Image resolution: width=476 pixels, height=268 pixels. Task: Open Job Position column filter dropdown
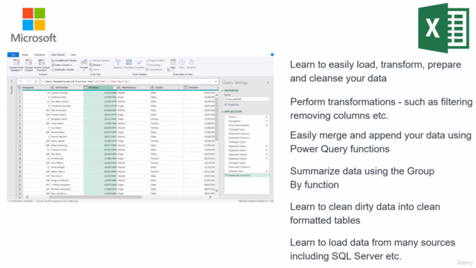(81, 88)
